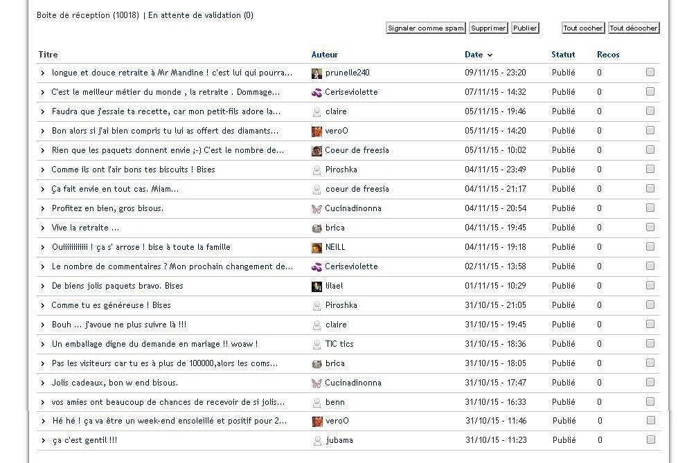Select checkbox for lilael's comment
This screenshot has width=678, height=463.
click(x=650, y=285)
